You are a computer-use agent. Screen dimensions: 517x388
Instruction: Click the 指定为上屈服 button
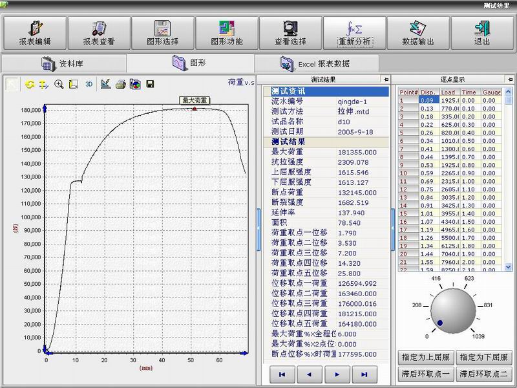point(425,357)
